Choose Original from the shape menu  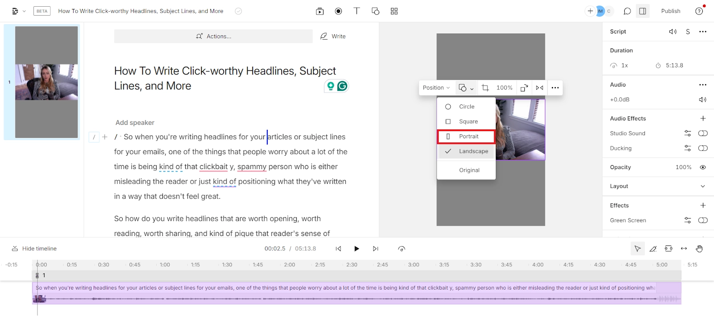tap(466, 170)
